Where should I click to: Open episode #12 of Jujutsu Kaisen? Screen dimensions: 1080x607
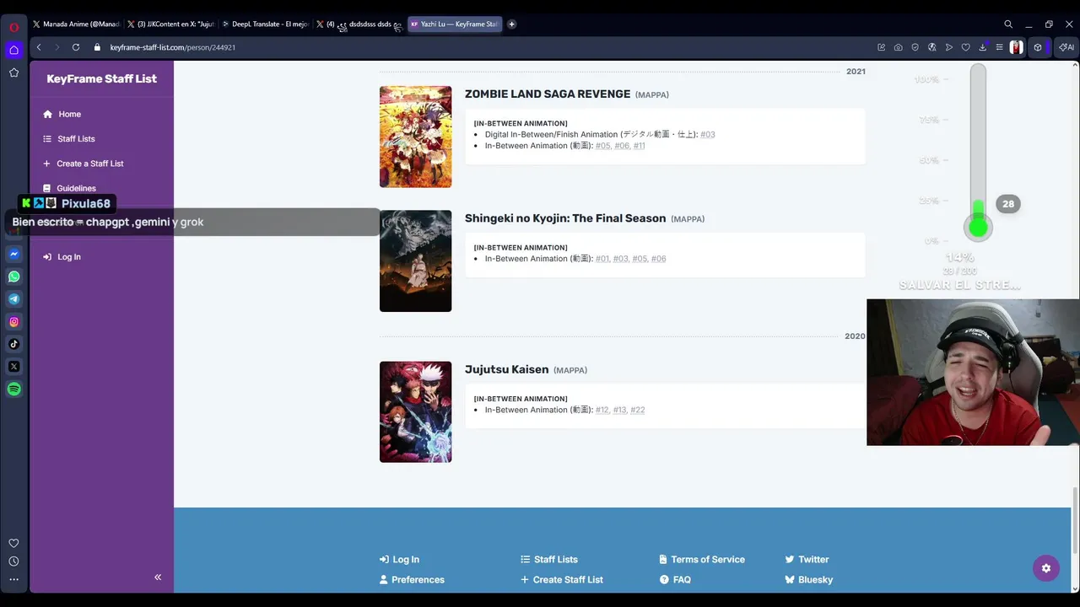coord(602,410)
